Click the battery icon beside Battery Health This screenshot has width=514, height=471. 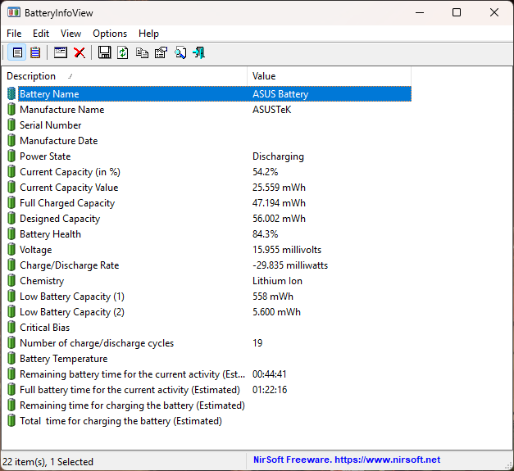pyautogui.click(x=11, y=234)
